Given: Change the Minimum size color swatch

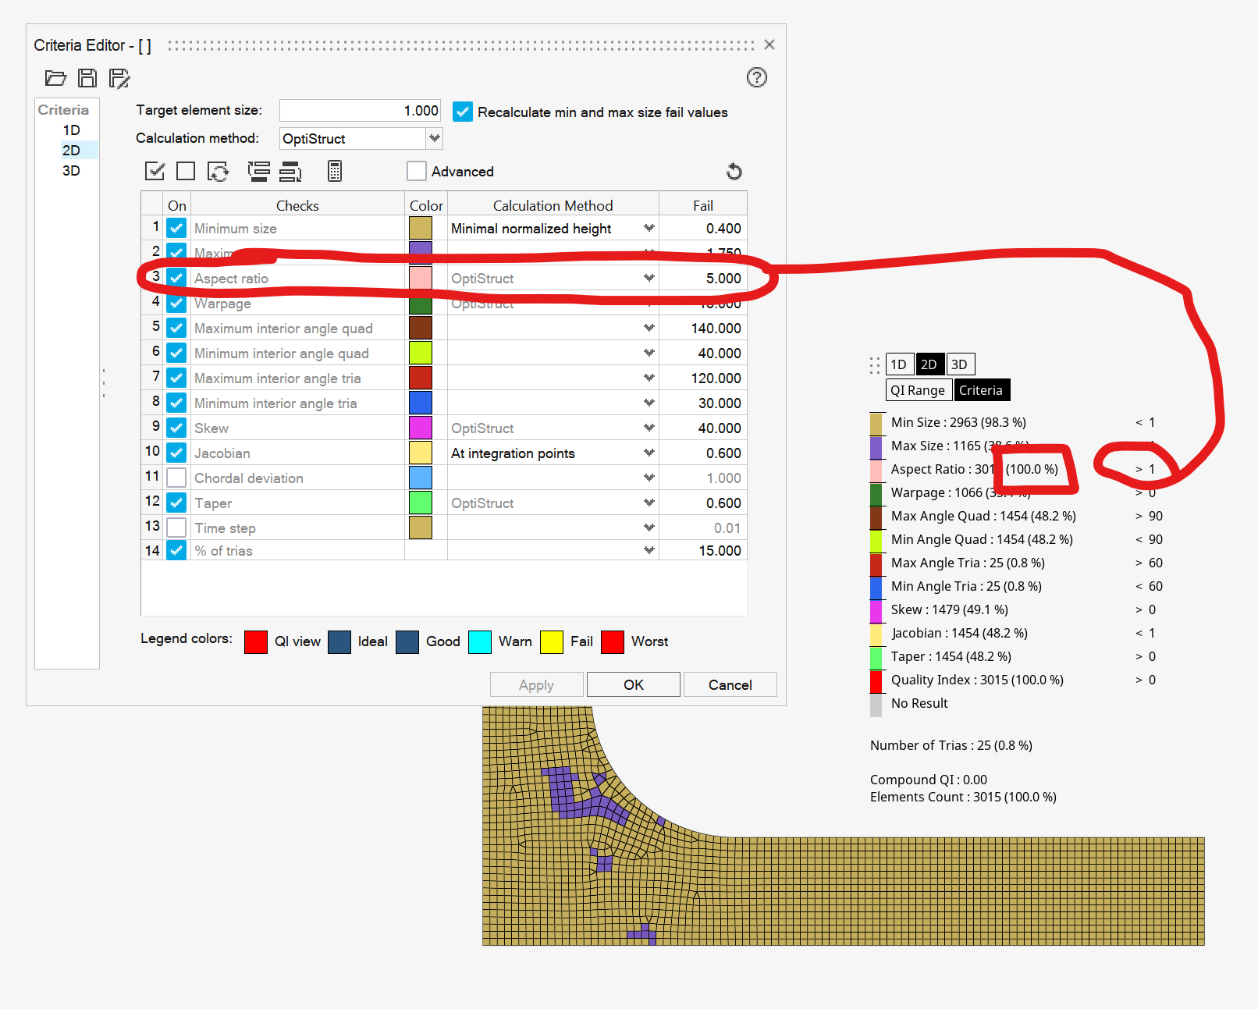Looking at the screenshot, I should 421,229.
